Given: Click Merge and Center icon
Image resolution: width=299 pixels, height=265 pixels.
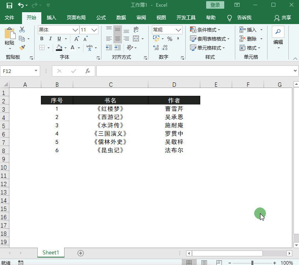Looking at the screenshot, I should pos(136,39).
